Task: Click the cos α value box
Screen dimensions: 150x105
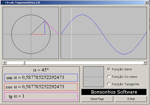Action: 41,87
